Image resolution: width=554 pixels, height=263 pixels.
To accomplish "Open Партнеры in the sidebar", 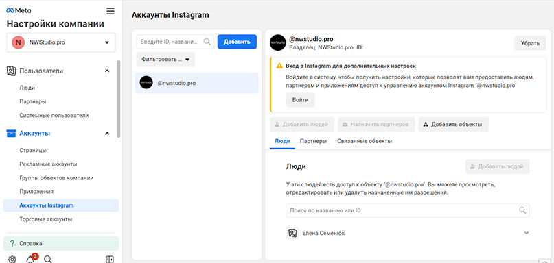I will tap(33, 101).
